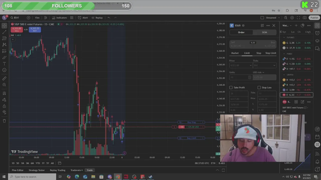Screen dimensions: 321x180
Task: Switch to the DOM tab
Action: 265,32
